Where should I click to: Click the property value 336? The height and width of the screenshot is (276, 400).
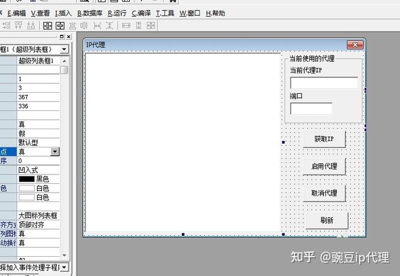point(38,106)
